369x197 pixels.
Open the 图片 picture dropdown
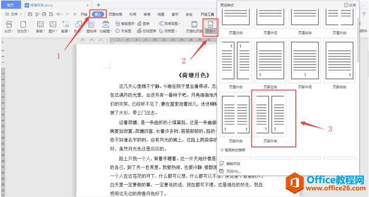(53, 27)
